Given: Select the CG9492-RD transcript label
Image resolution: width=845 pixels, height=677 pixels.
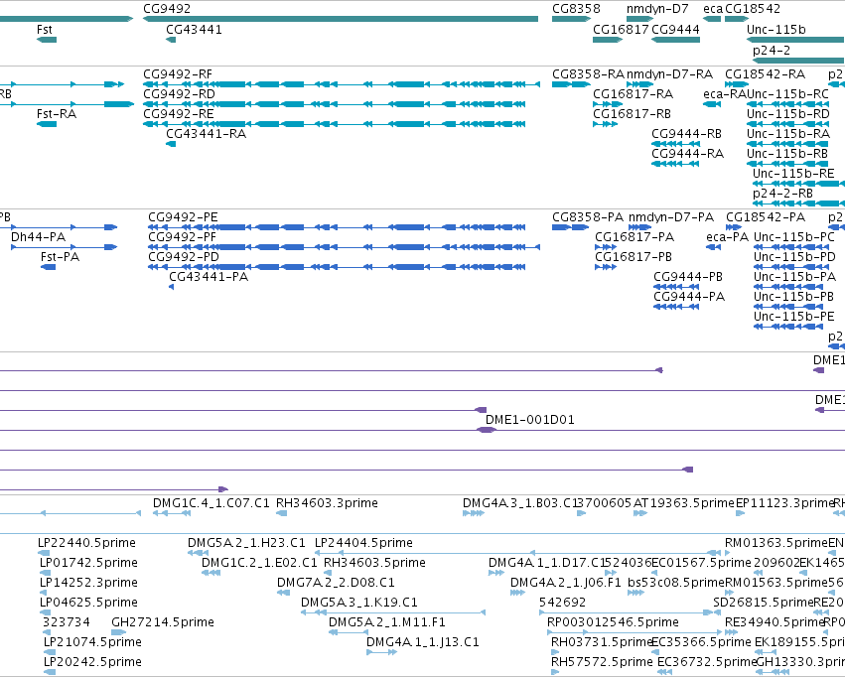Looking at the screenshot, I should pos(179,94).
